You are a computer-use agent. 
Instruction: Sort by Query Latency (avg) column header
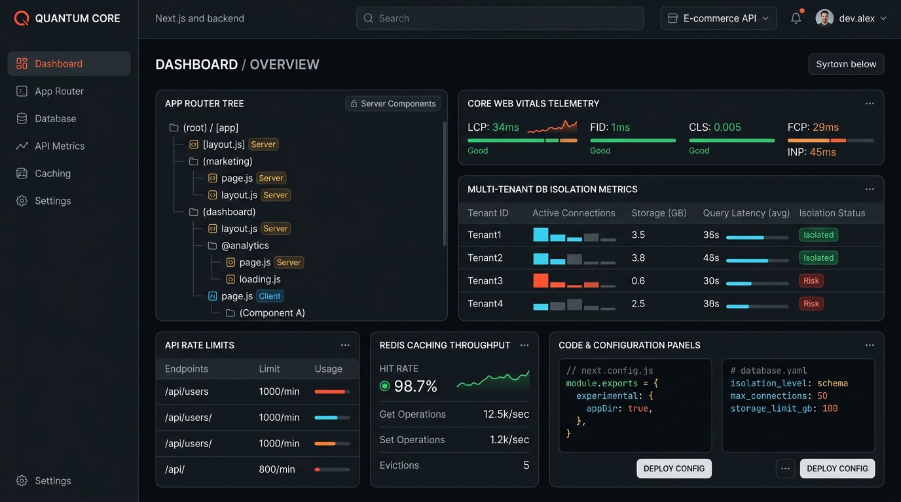[746, 213]
